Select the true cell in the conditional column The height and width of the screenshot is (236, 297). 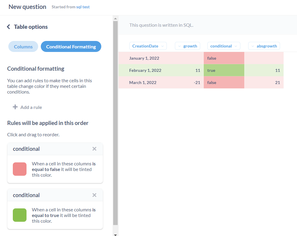[x=224, y=70]
